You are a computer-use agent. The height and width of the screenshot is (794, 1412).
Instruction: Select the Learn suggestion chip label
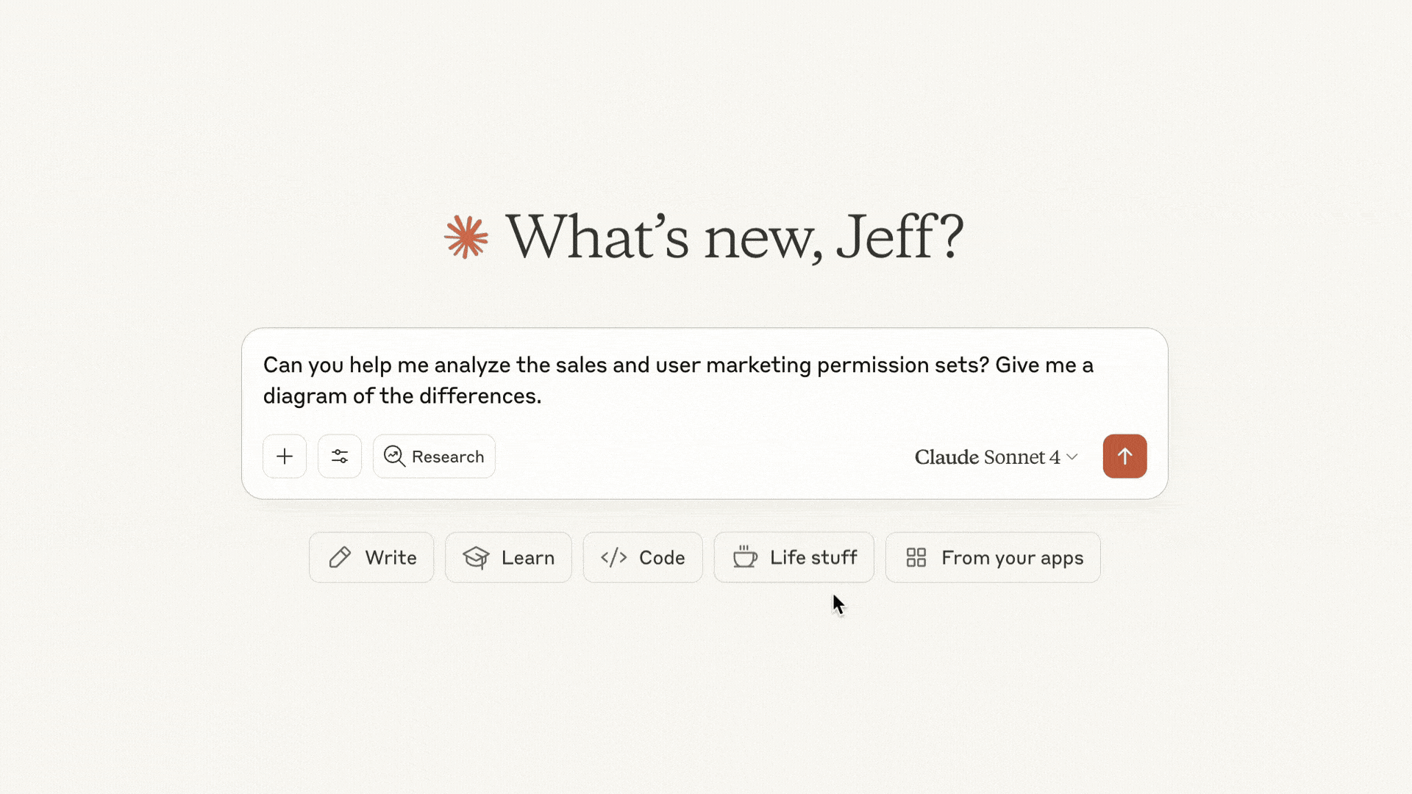coord(528,558)
